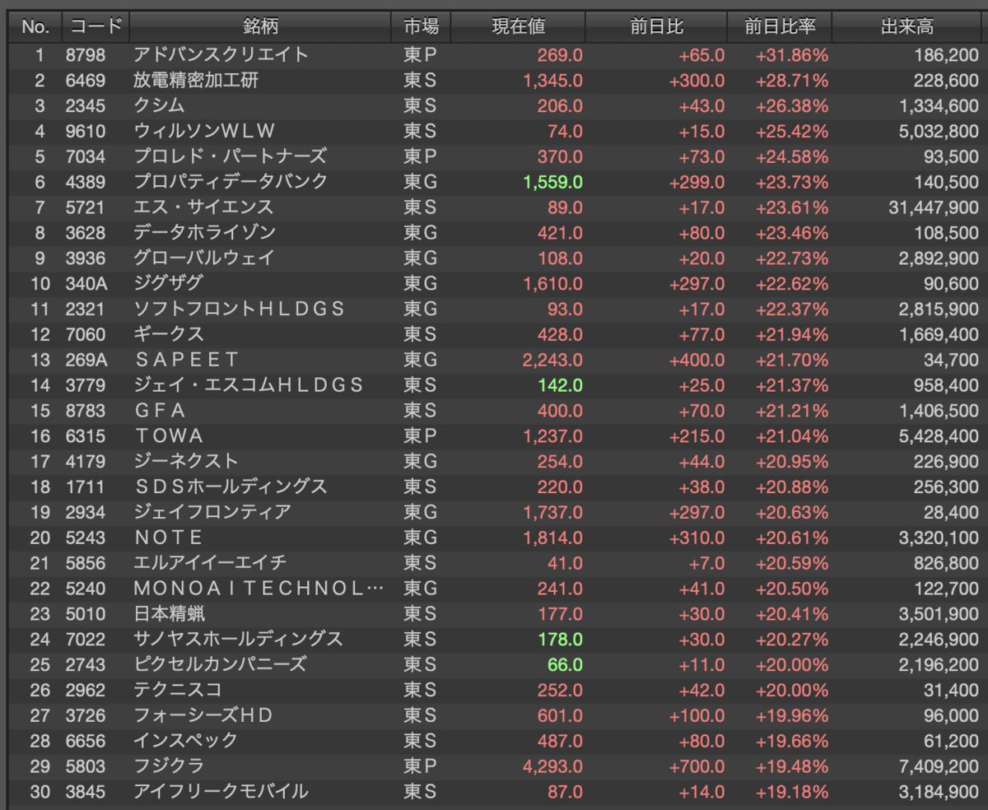Select ピクセルカンパニーズ stock name

(220, 664)
